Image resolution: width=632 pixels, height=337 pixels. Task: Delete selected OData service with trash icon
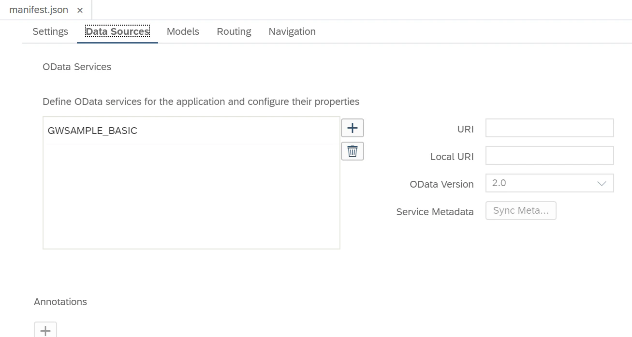353,151
